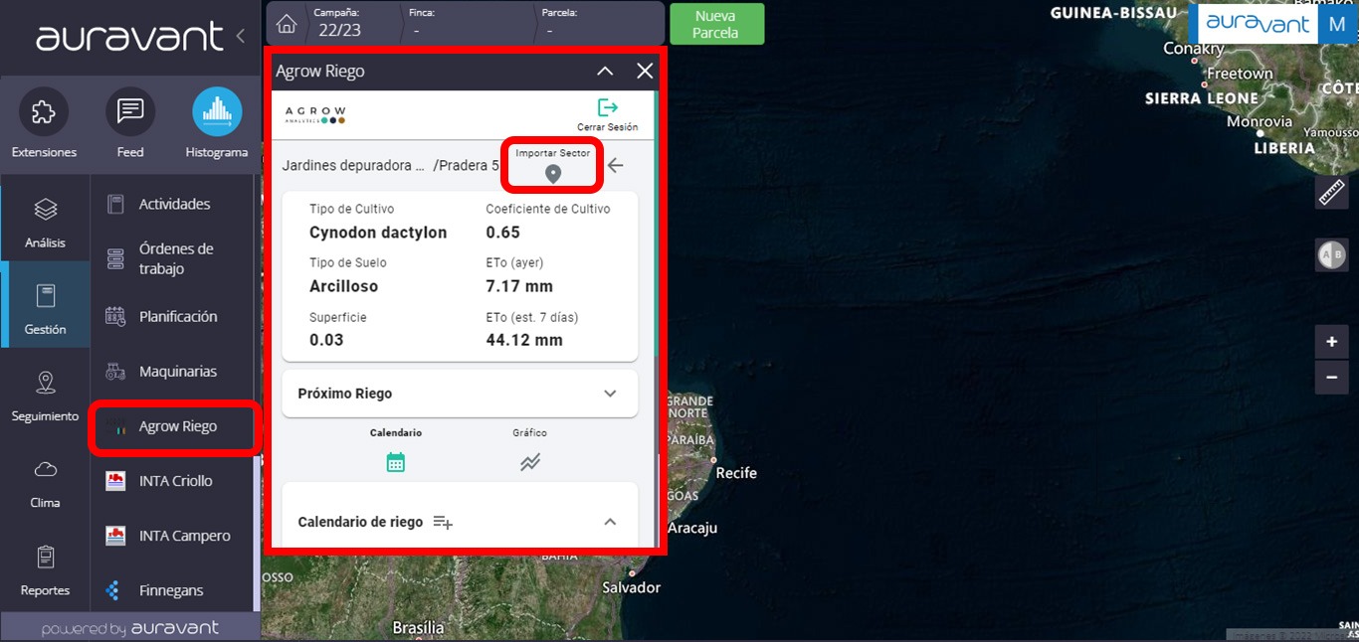The image size is (1359, 642).
Task: Collapse the Agrow Riego panel
Action: point(605,72)
